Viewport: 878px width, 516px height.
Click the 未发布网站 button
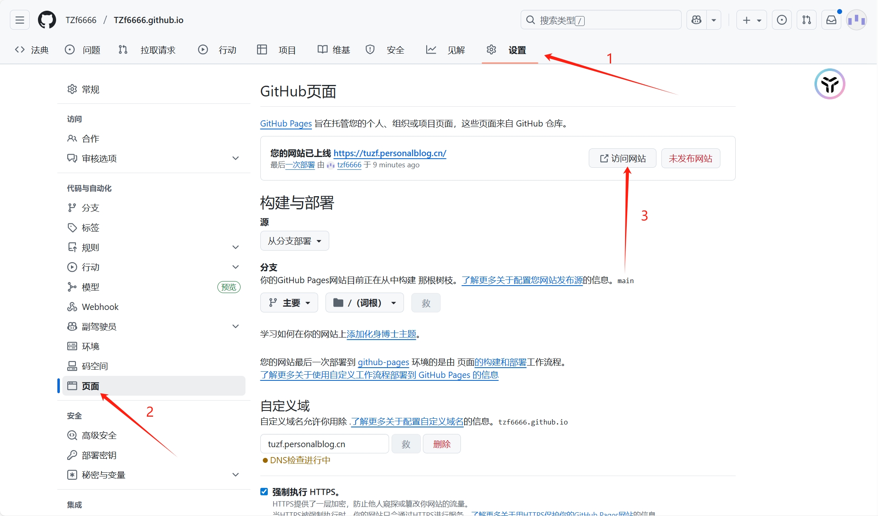click(x=690, y=158)
